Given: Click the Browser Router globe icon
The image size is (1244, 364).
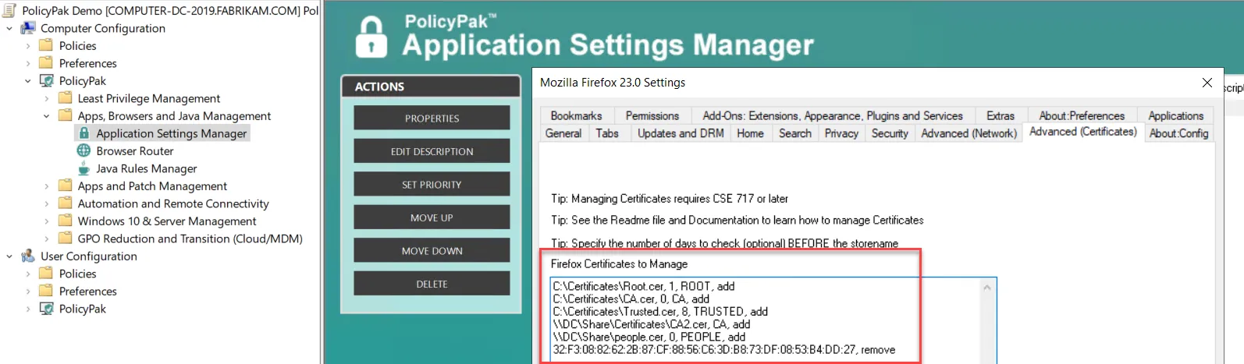Looking at the screenshot, I should [x=84, y=150].
